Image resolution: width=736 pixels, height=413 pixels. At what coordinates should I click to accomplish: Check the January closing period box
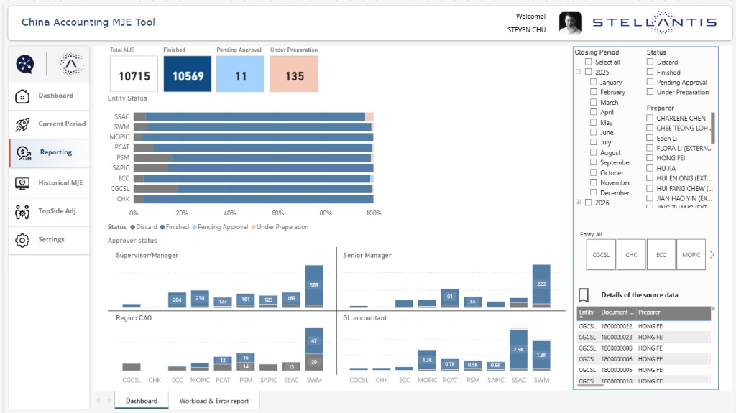click(593, 82)
